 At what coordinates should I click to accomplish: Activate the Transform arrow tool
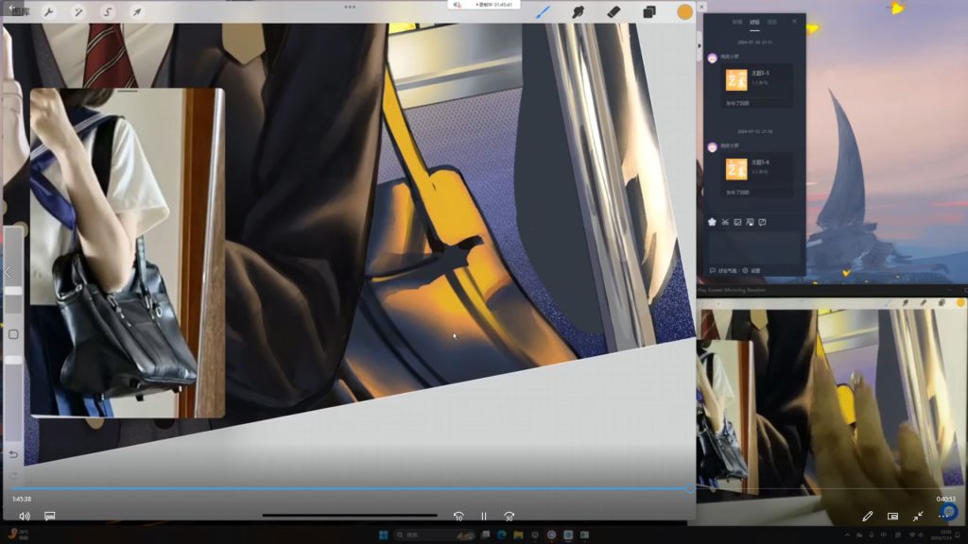[x=136, y=12]
